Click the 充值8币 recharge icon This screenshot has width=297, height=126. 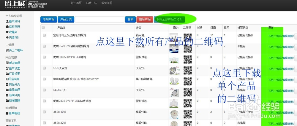coord(7,37)
